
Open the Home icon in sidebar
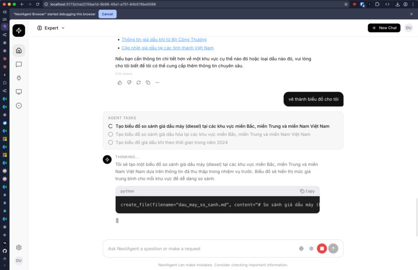pyautogui.click(x=19, y=51)
